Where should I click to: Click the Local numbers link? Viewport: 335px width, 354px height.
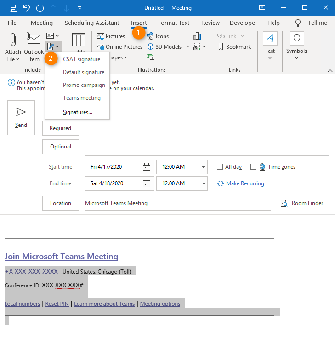click(23, 304)
